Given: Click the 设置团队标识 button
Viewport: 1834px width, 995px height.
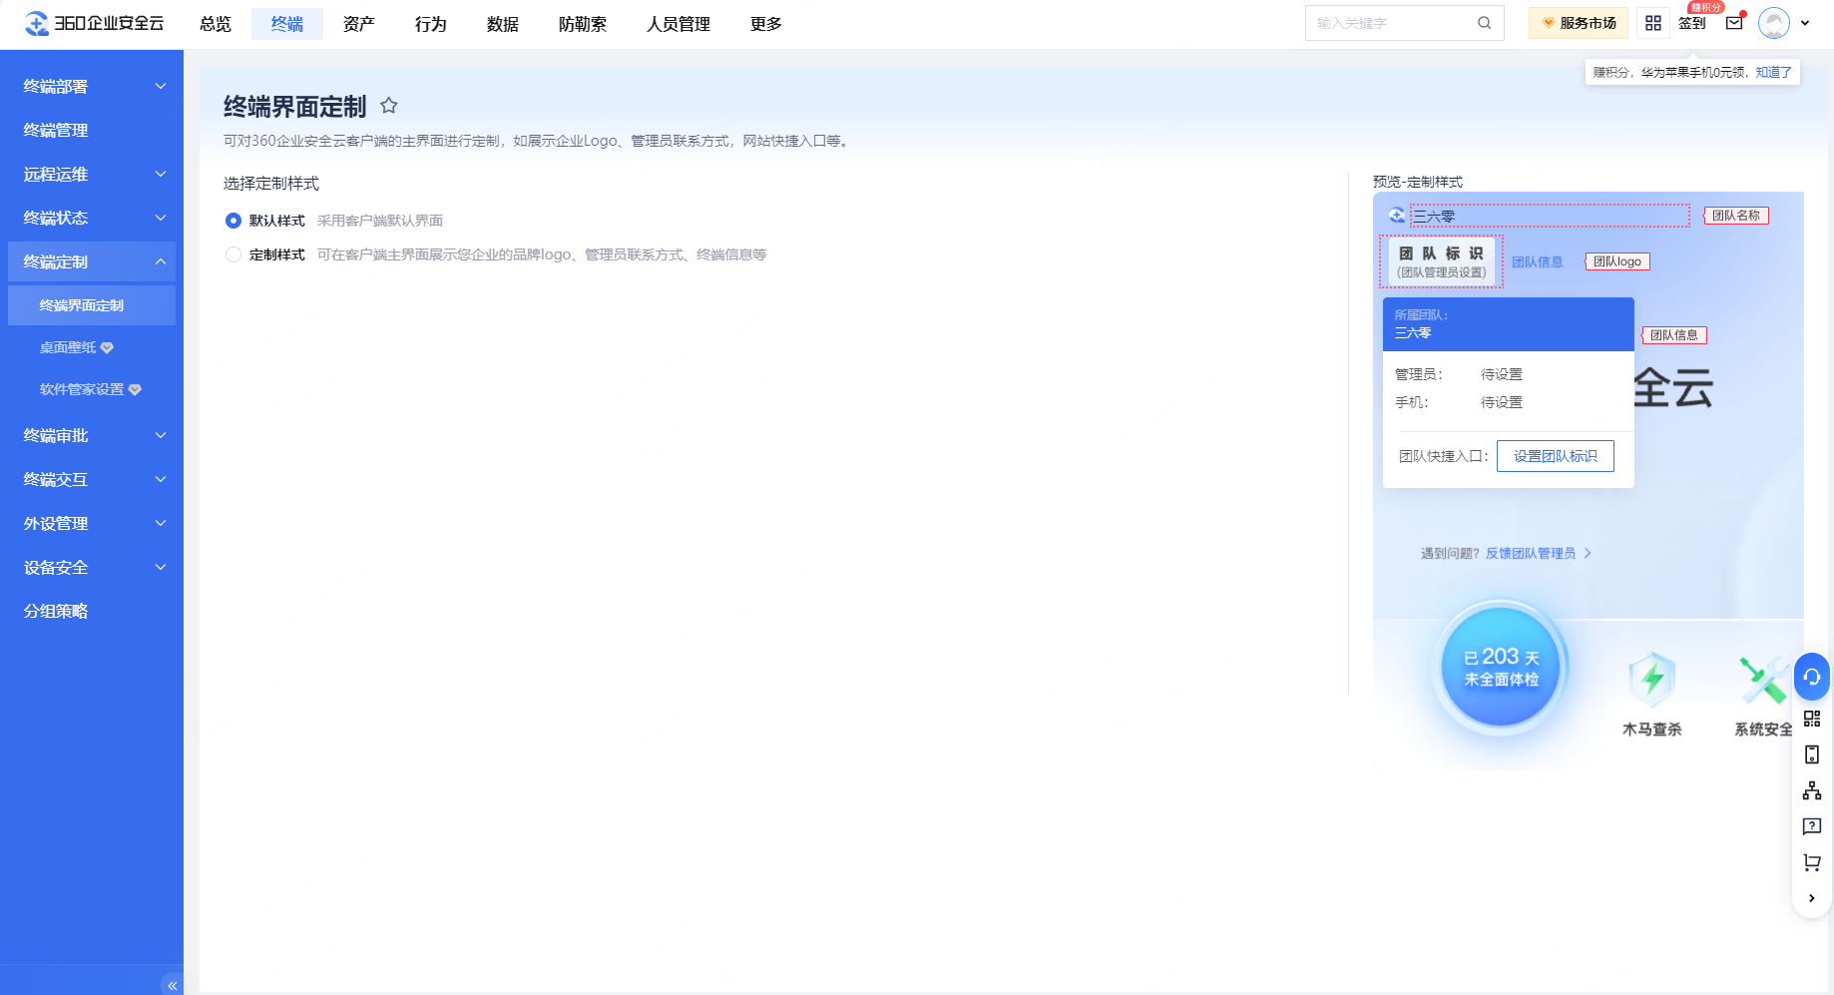Looking at the screenshot, I should 1555,456.
